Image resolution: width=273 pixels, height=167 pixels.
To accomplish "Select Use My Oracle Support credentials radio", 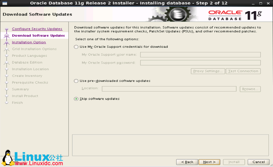I will (76, 47).
